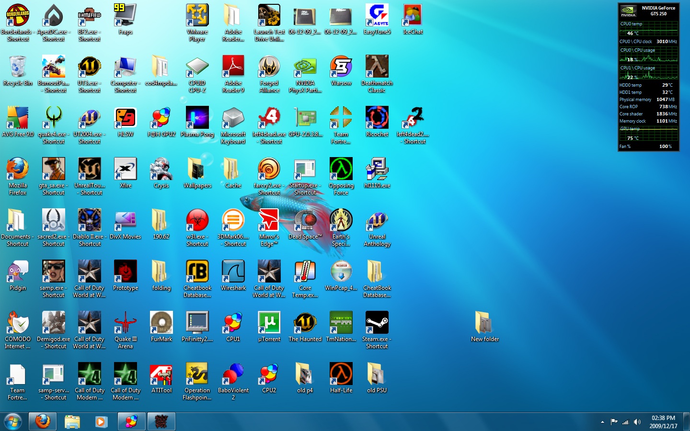The image size is (690, 431).
Task: Open the taskbar volume control
Action: pyautogui.click(x=637, y=422)
